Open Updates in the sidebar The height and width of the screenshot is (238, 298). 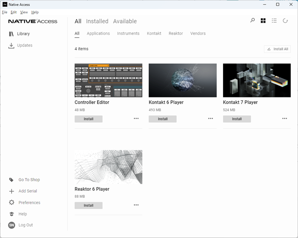click(x=25, y=45)
